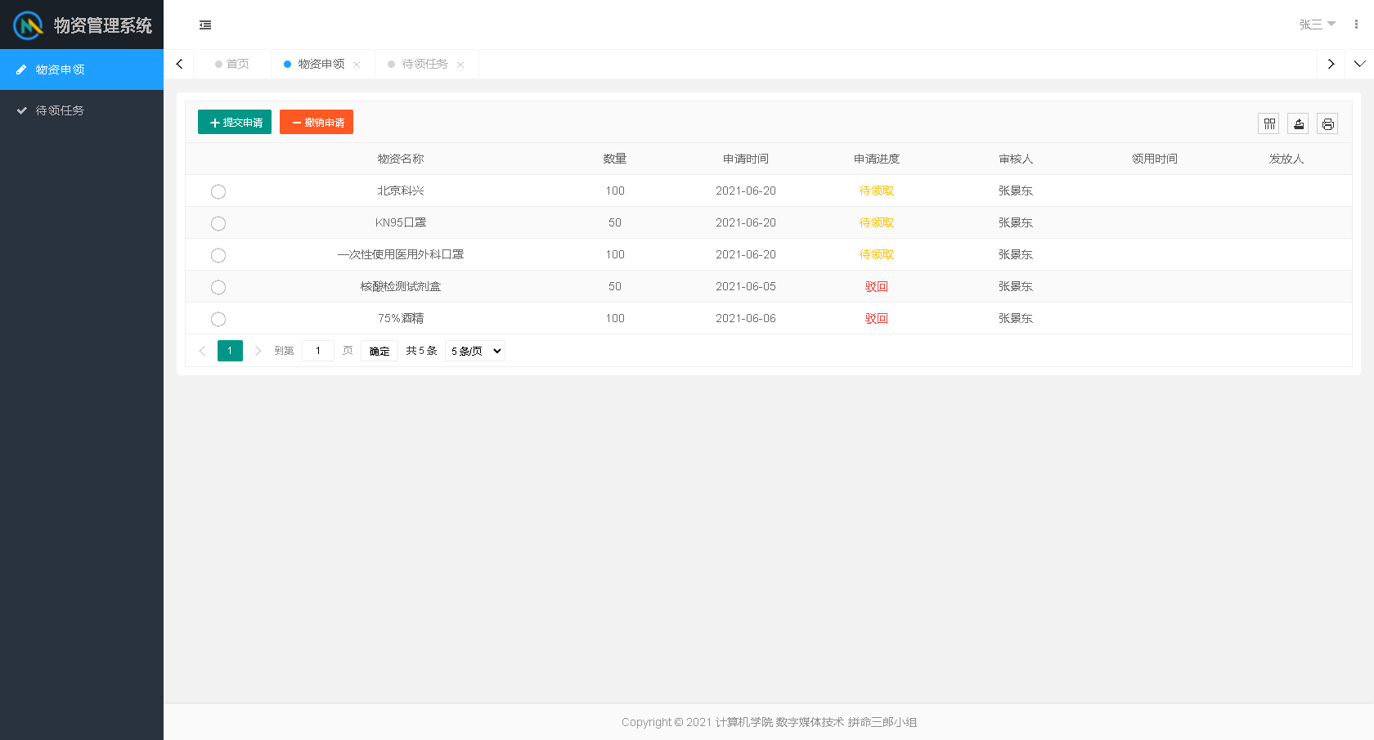Click the chevron to expand tab list
1374x740 pixels.
[1360, 64]
